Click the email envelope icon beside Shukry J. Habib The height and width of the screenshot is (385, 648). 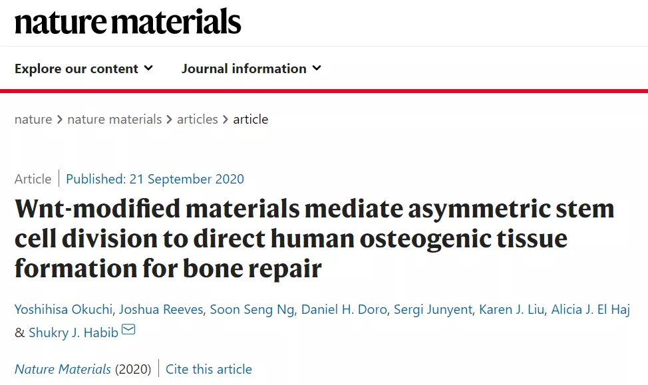coord(128,329)
